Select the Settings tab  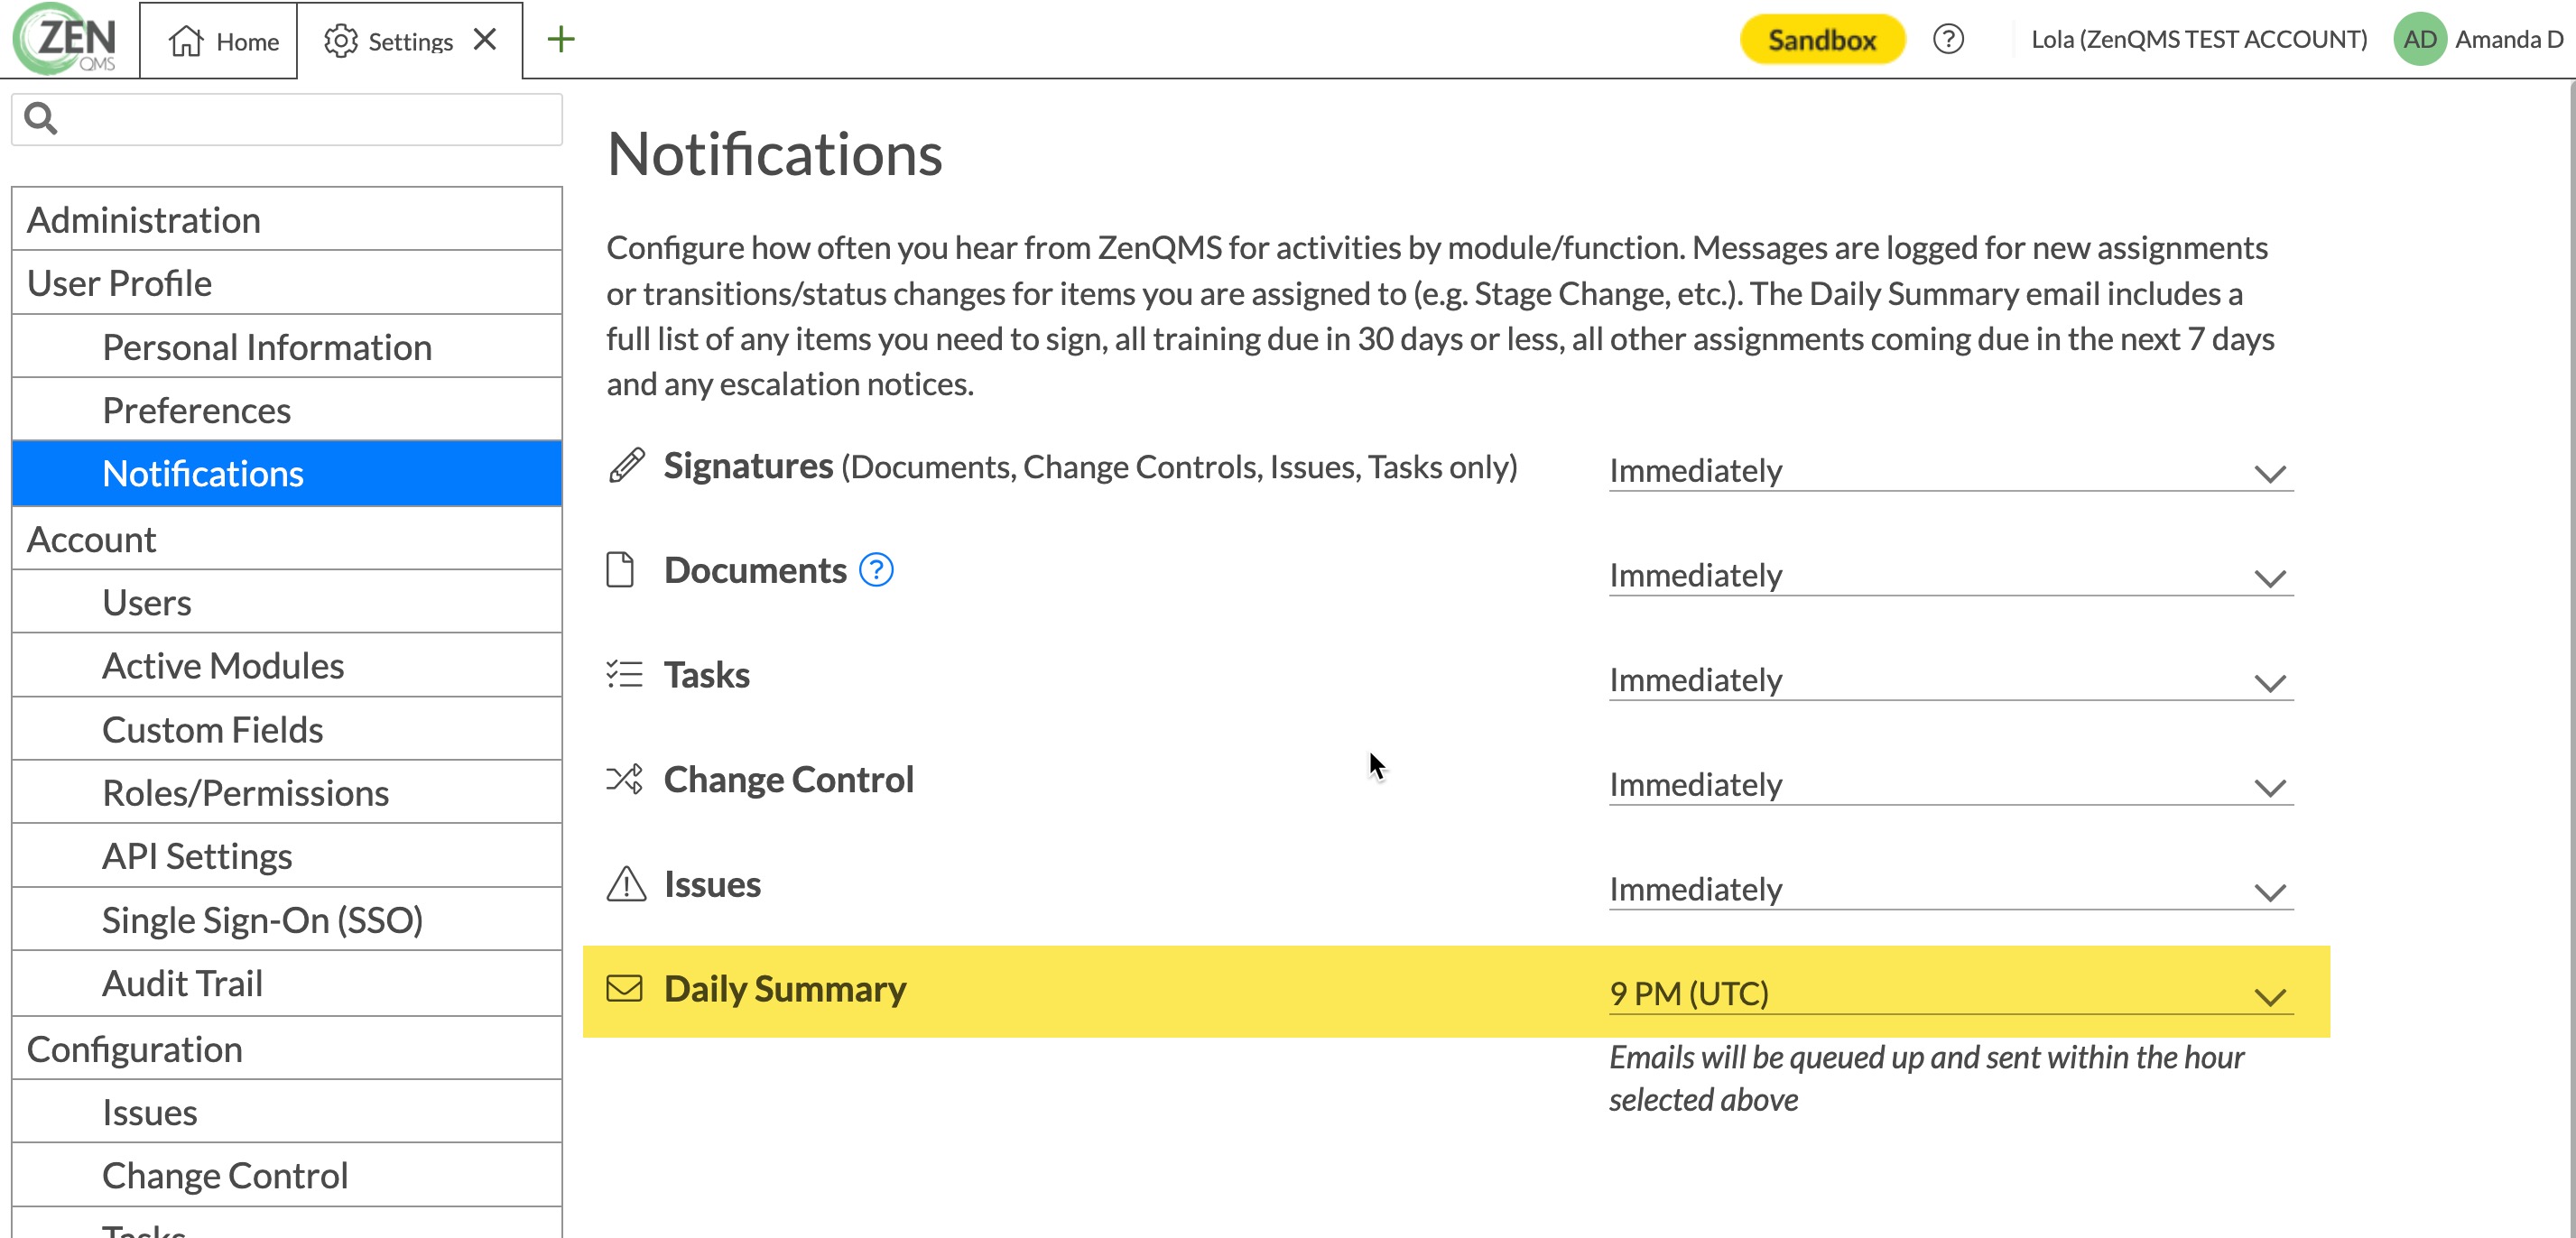[391, 41]
